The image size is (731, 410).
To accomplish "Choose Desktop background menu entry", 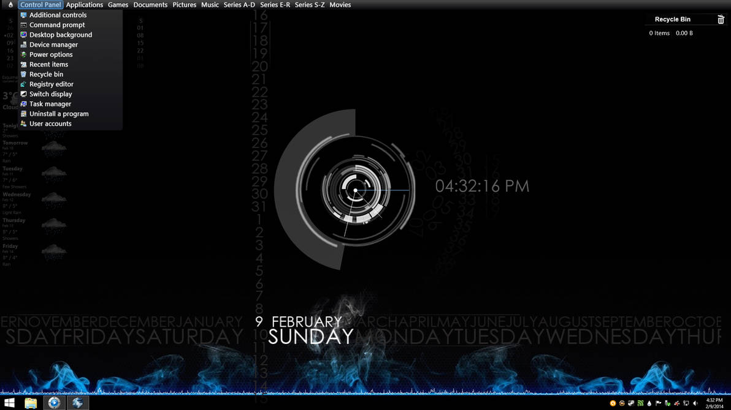I will (x=70, y=34).
